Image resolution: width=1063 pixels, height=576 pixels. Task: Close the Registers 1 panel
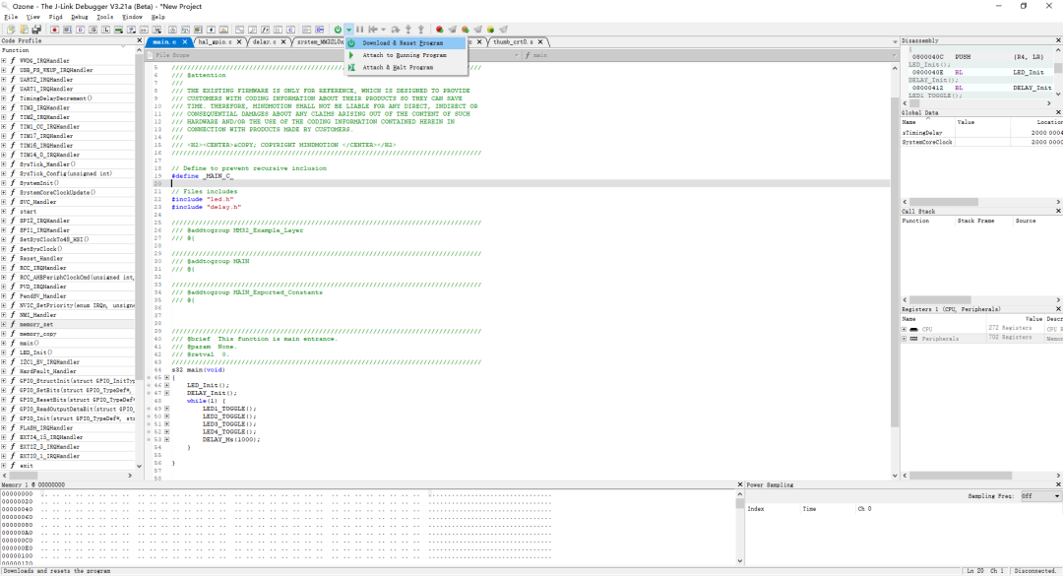[1058, 309]
